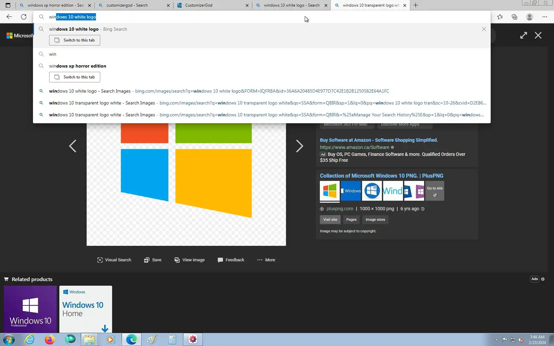
Task: Open Calculator from the taskbar
Action: point(172,339)
